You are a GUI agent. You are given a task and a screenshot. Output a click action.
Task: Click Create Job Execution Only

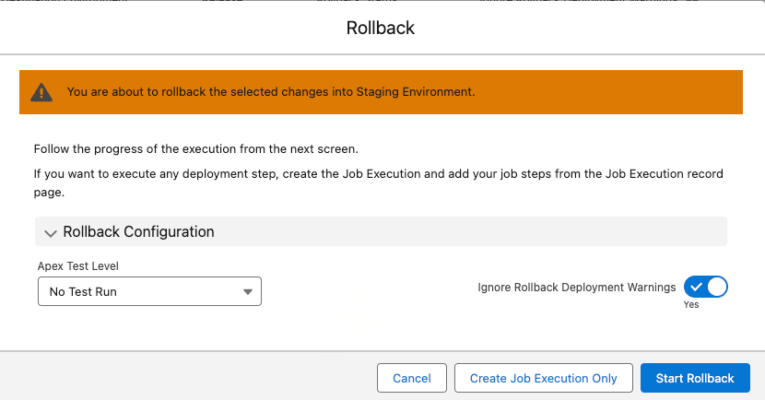click(x=543, y=378)
